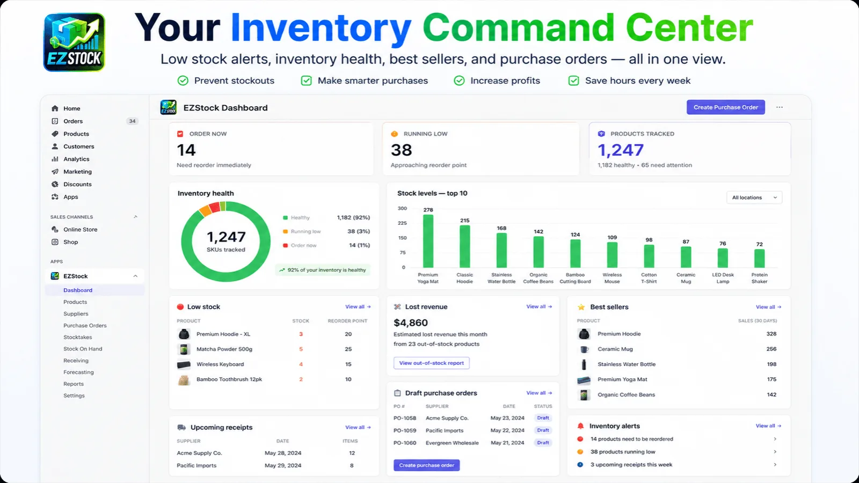
Task: Click the Matcha Powder 500g thumbnail
Action: 184,349
